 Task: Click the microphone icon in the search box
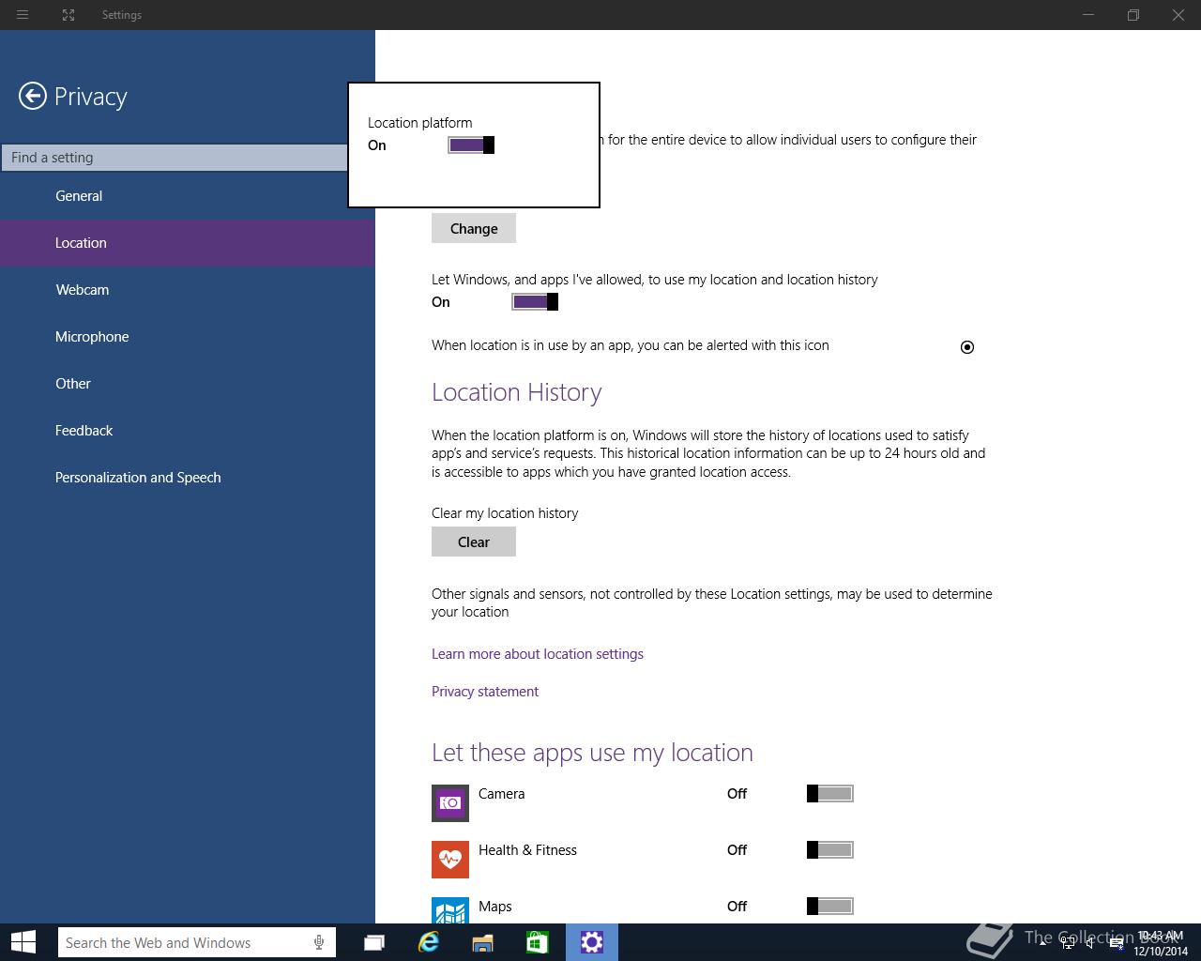(319, 942)
